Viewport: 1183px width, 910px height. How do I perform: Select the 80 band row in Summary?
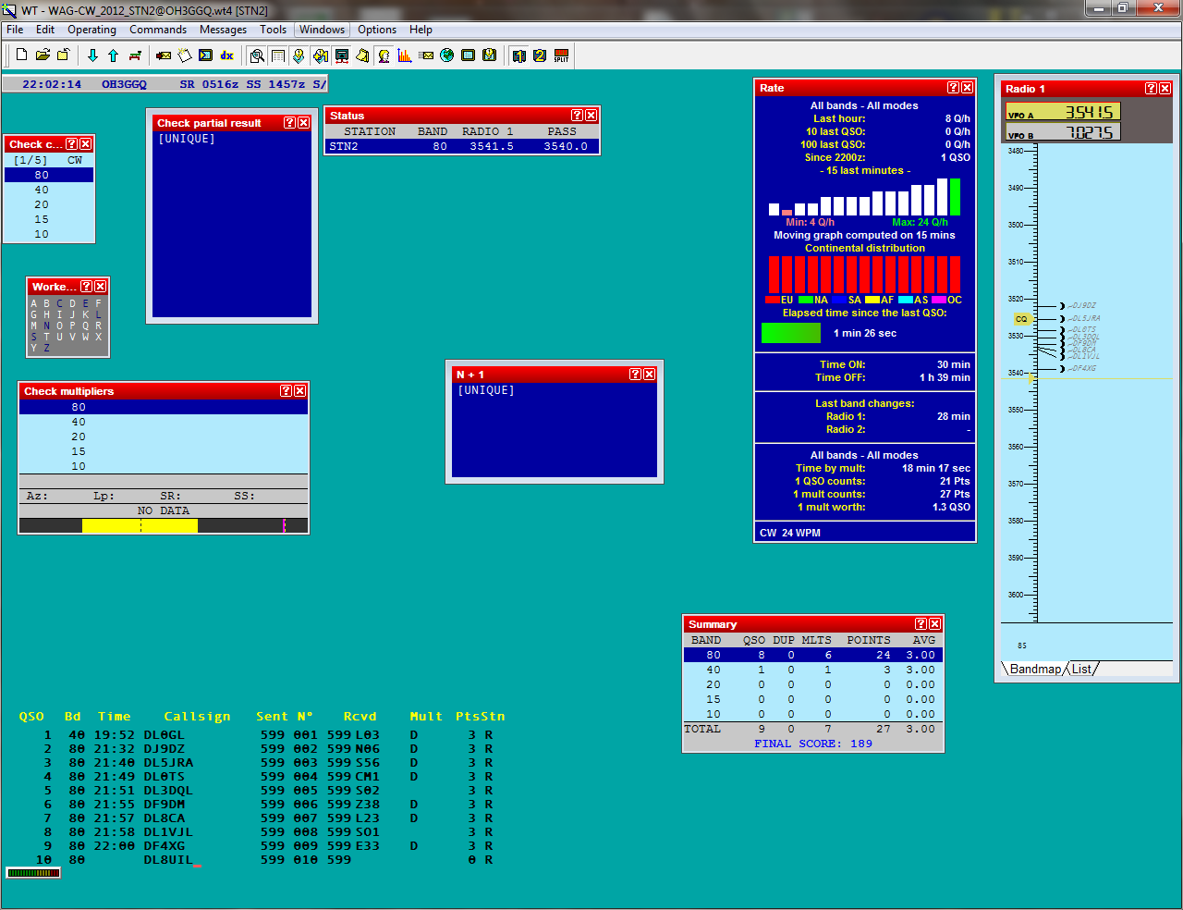[x=813, y=655]
